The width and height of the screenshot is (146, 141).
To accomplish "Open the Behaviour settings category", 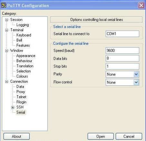I will tap(24, 61).
